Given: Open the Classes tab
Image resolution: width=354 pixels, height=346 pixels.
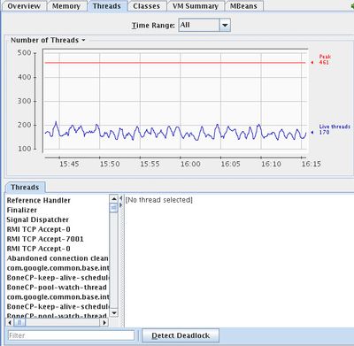Looking at the screenshot, I should pos(146,6).
